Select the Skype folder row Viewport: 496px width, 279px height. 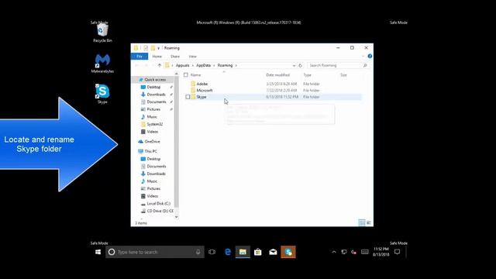[x=272, y=97]
